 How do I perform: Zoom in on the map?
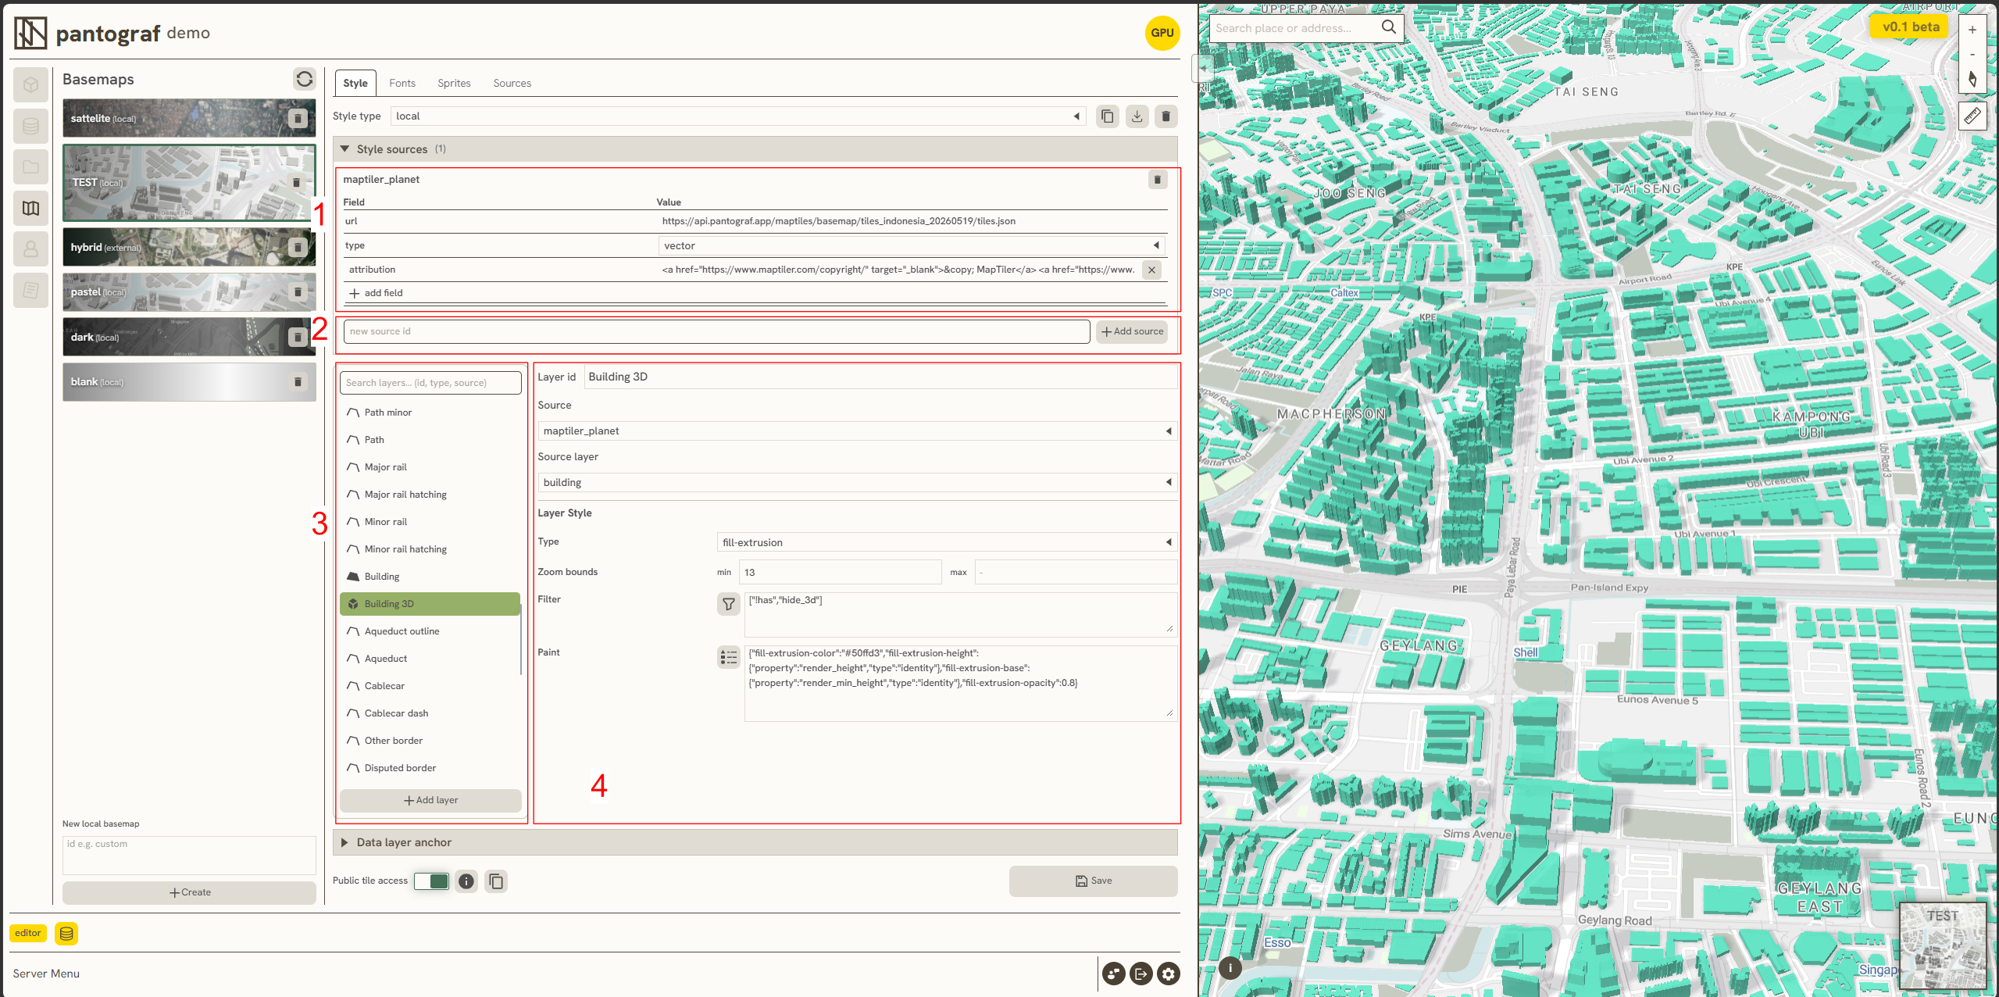pyautogui.click(x=1972, y=30)
